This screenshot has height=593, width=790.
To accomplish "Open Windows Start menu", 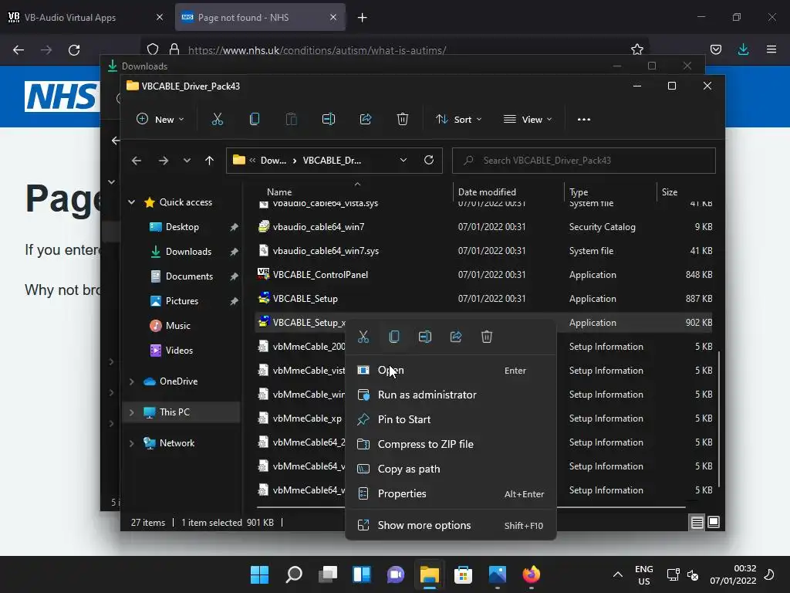I will (x=260, y=574).
